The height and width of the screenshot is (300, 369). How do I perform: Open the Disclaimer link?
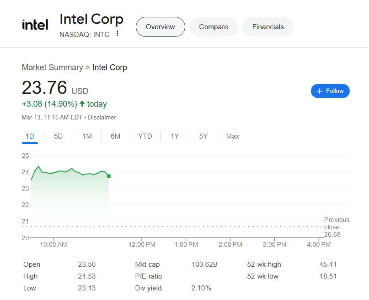[x=102, y=117]
